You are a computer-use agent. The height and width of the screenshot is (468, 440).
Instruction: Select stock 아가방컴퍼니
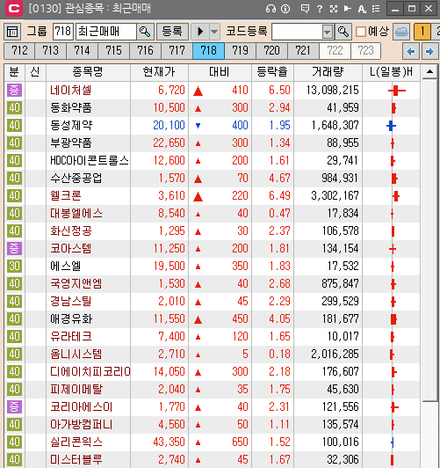point(81,424)
